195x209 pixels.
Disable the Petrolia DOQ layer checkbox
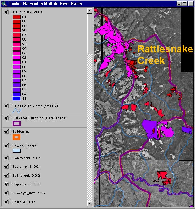coord(6,202)
